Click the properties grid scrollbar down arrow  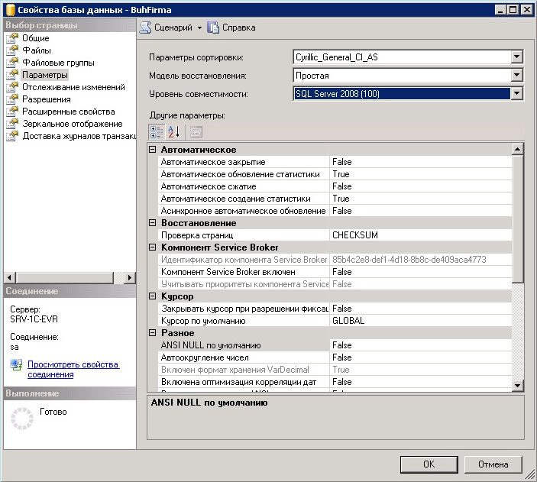[x=517, y=385]
